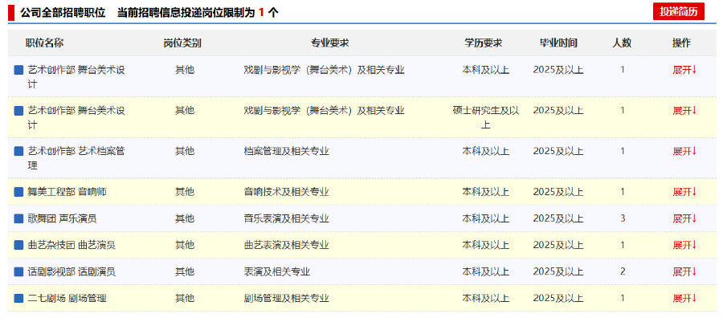Click job title 艺术创作部 艺术档案管理
This screenshot has height=318, width=723.
(76, 158)
